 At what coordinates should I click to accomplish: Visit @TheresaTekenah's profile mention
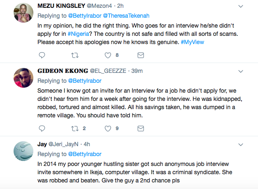tap(126, 16)
